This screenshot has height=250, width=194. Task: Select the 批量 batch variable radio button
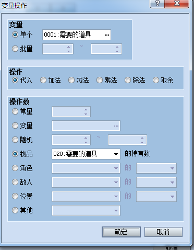[x=15, y=49]
